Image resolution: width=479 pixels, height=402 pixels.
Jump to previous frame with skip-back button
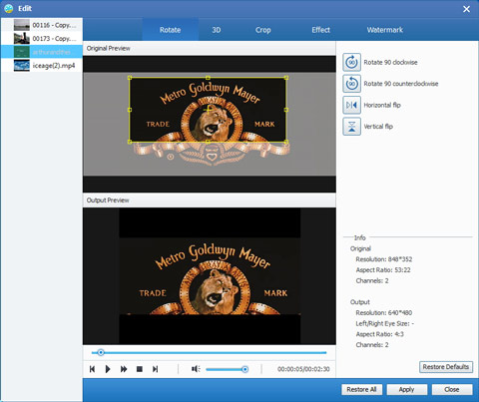(x=92, y=369)
